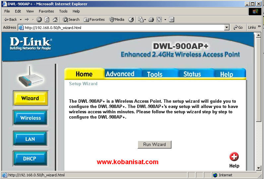Viewport: 264px width, 179px height.
Task: Click the Internet zone globe icon
Action: tap(215, 175)
